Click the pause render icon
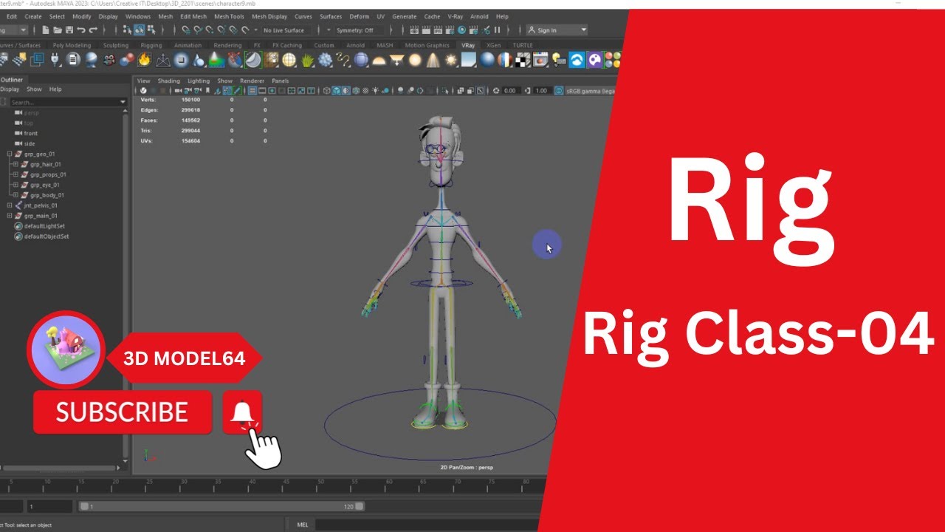The height and width of the screenshot is (532, 945). click(x=497, y=30)
